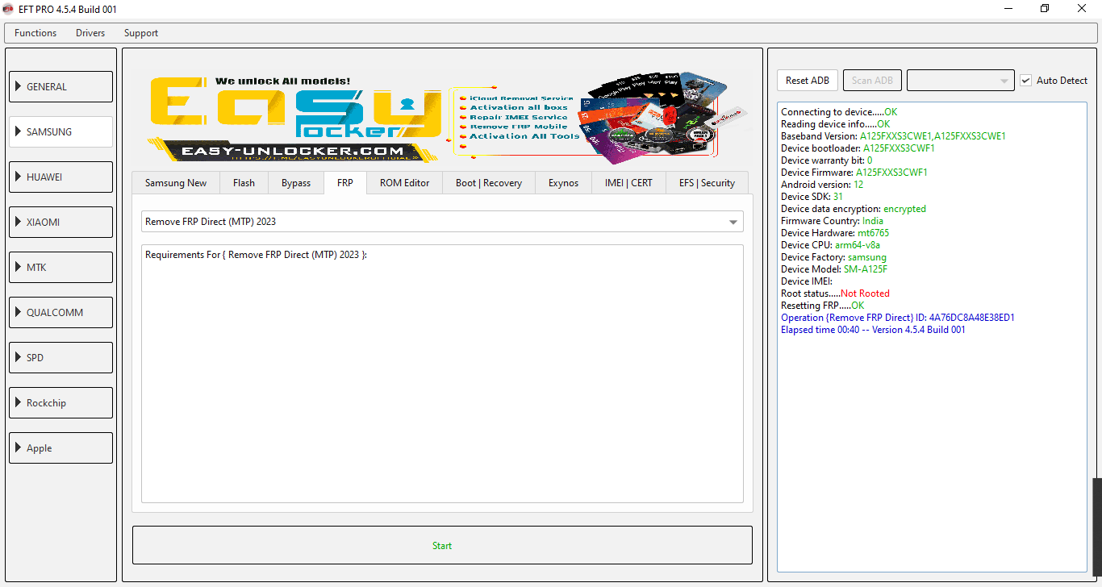Image resolution: width=1102 pixels, height=587 pixels.
Task: Click the Device bootloader log line
Action: 858,148
